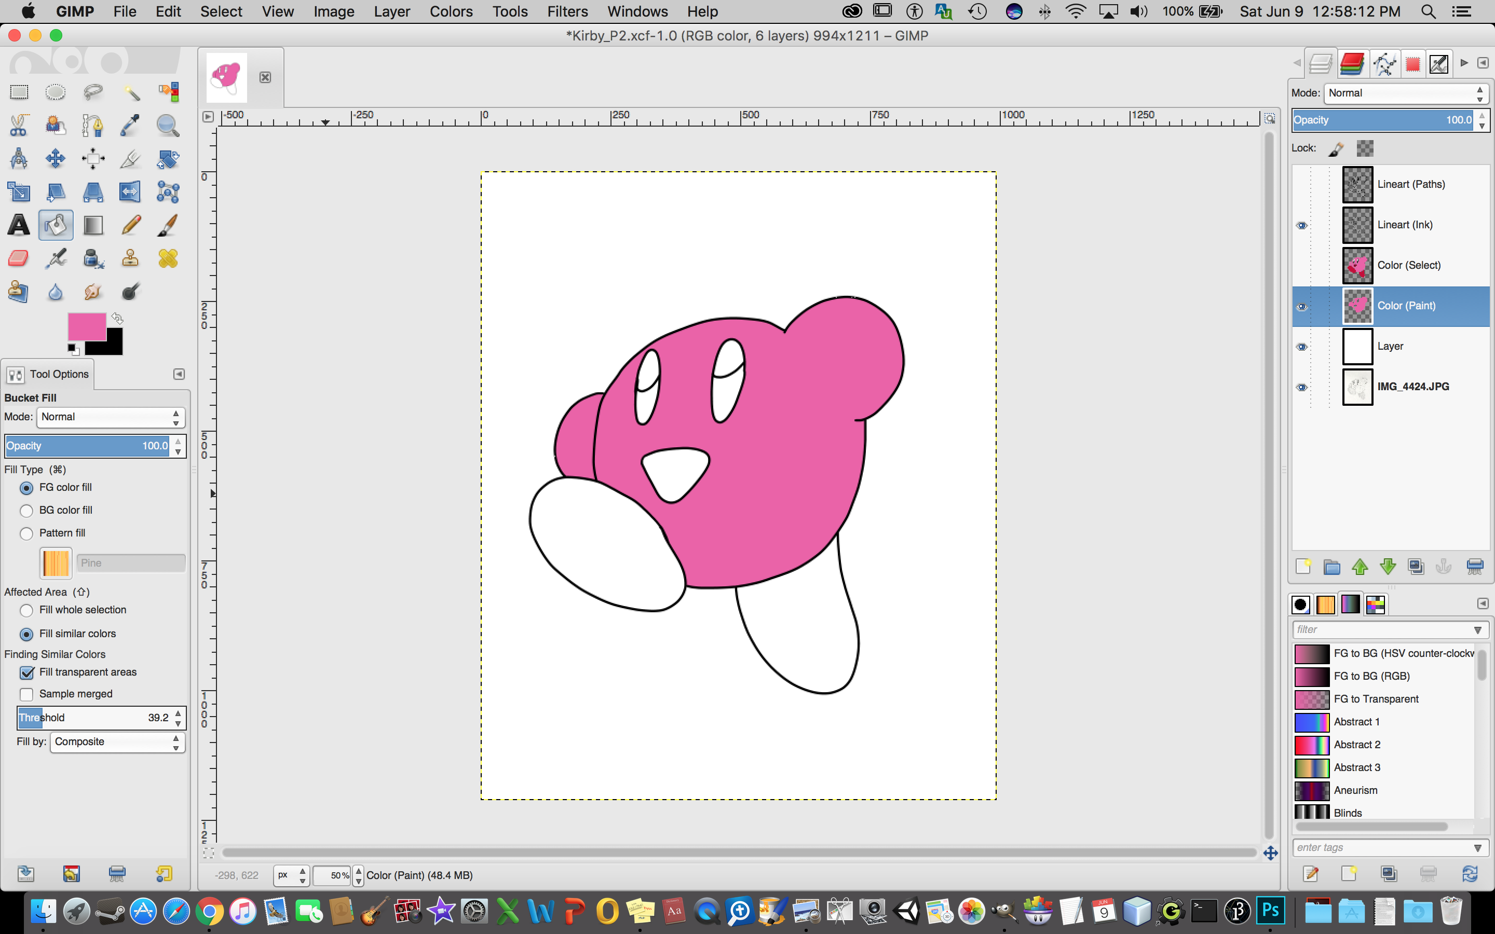
Task: Open the layer Mode dropdown
Action: point(1406,93)
